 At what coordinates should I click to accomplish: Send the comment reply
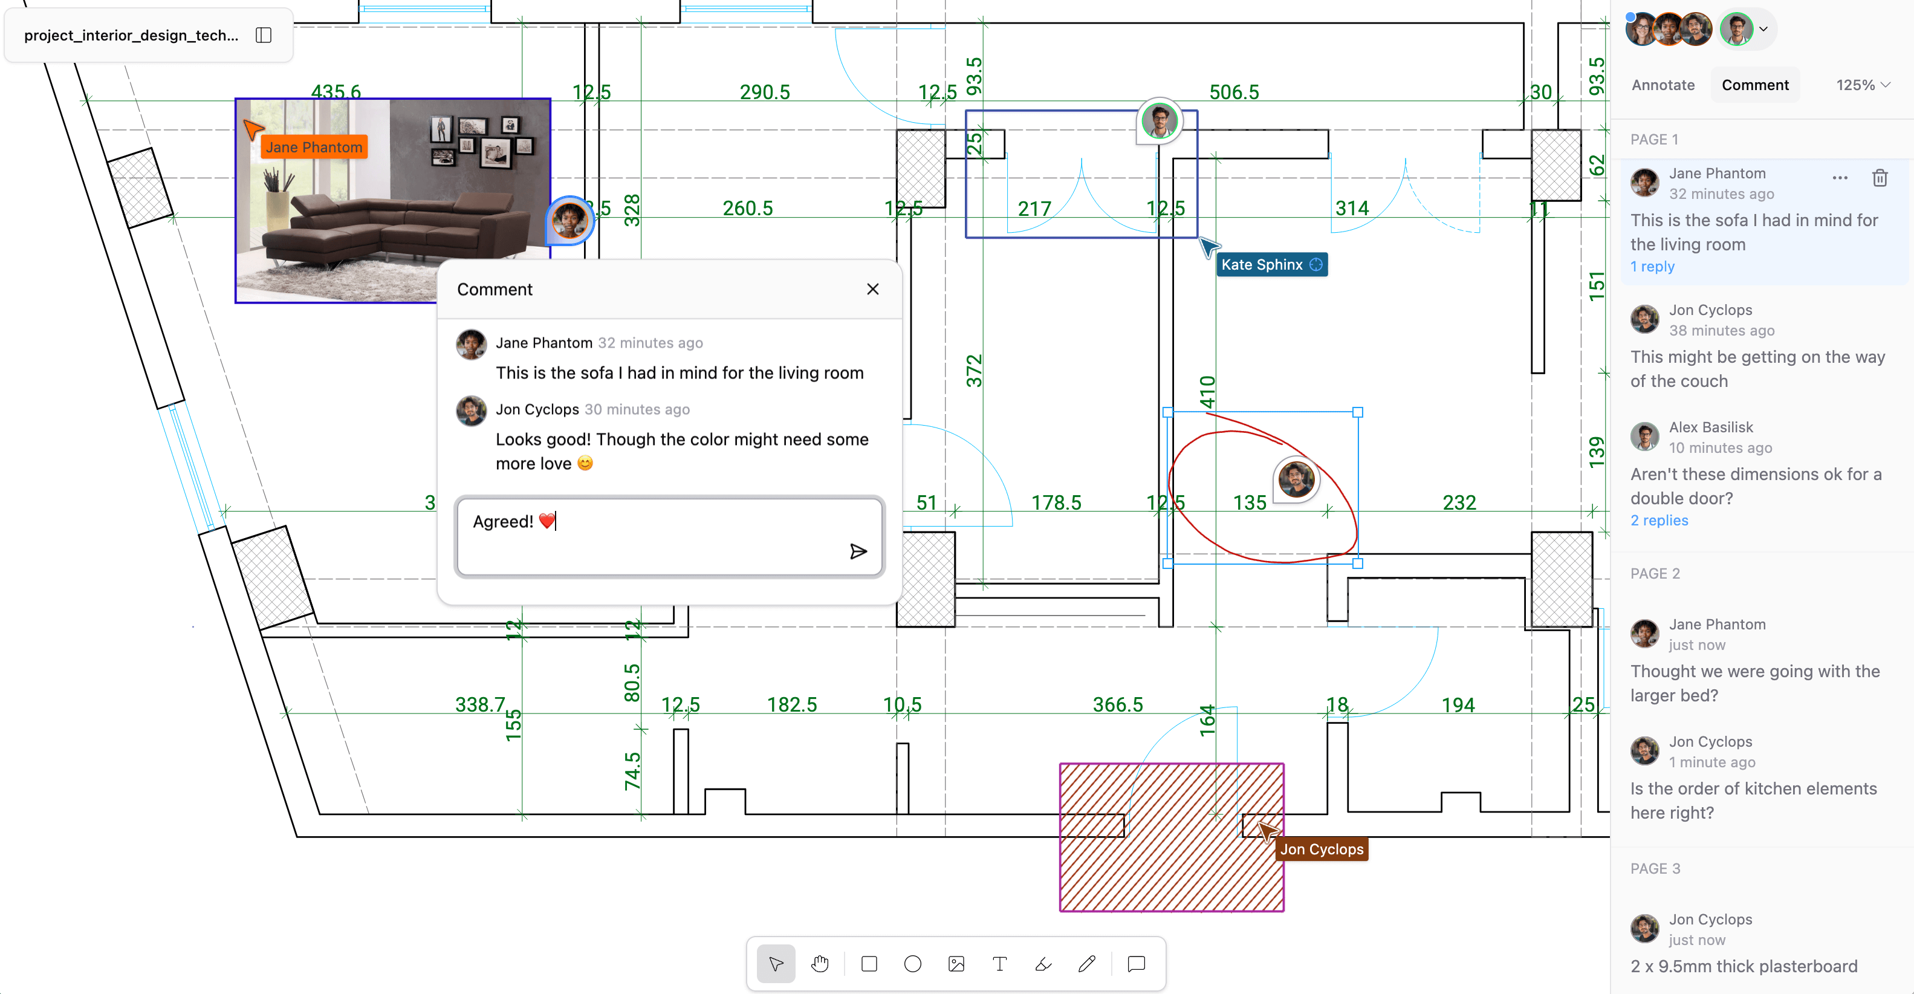coord(858,551)
